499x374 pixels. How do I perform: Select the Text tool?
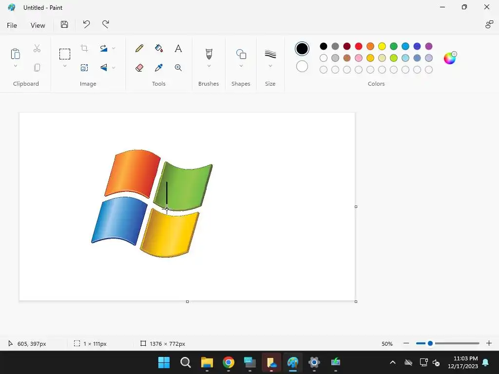click(x=178, y=48)
